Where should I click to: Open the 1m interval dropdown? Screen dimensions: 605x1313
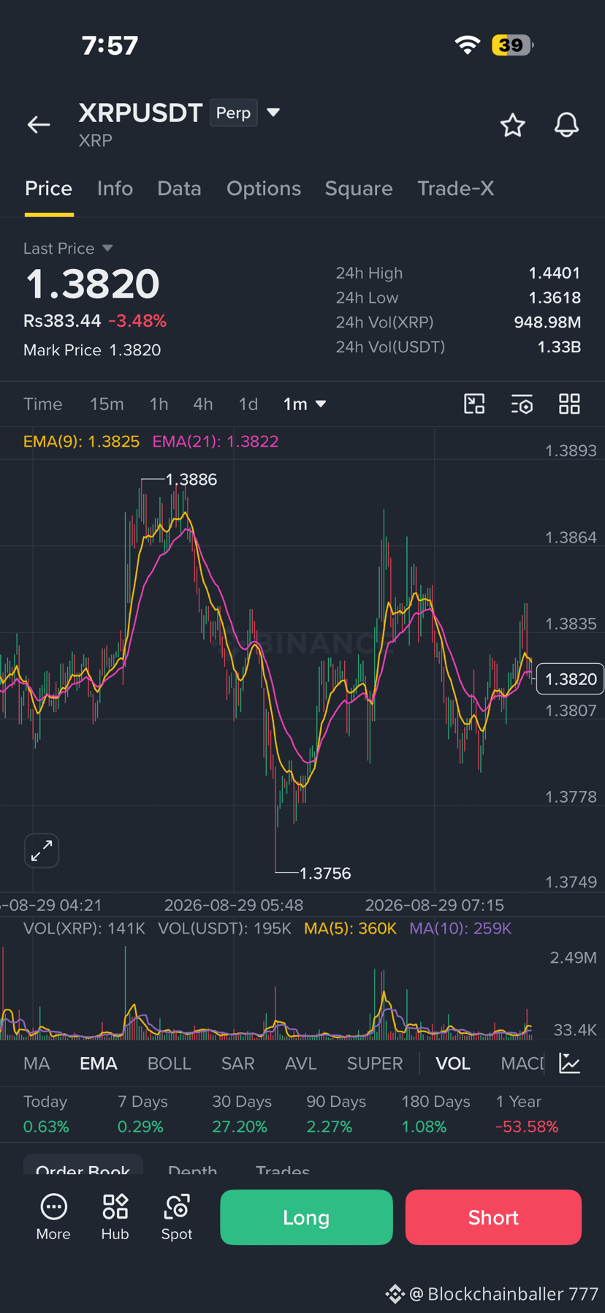pyautogui.click(x=305, y=404)
